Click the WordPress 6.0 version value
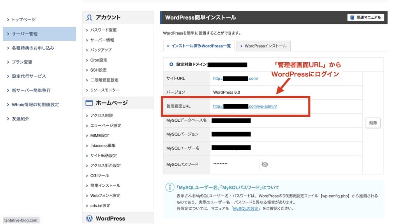Image resolution: width=399 pixels, height=224 pixels. coord(226,93)
